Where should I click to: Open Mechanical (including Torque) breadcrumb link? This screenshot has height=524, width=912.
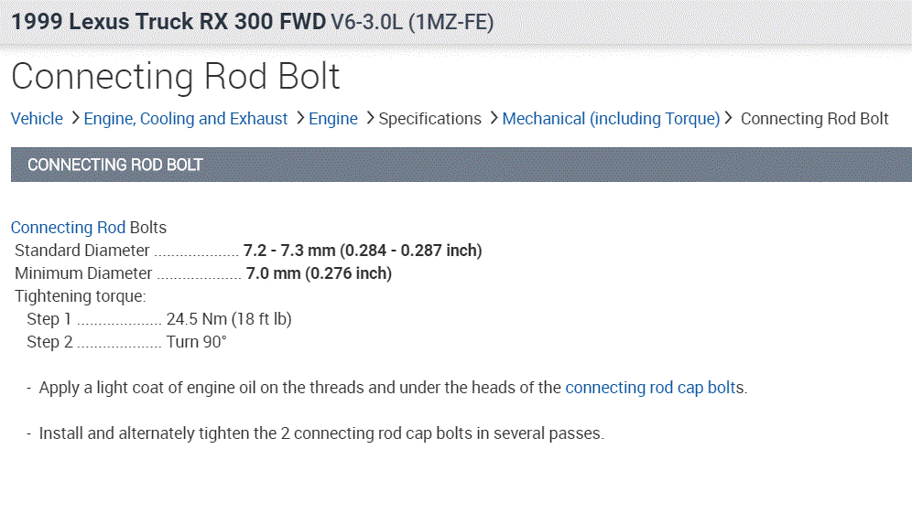tap(611, 119)
